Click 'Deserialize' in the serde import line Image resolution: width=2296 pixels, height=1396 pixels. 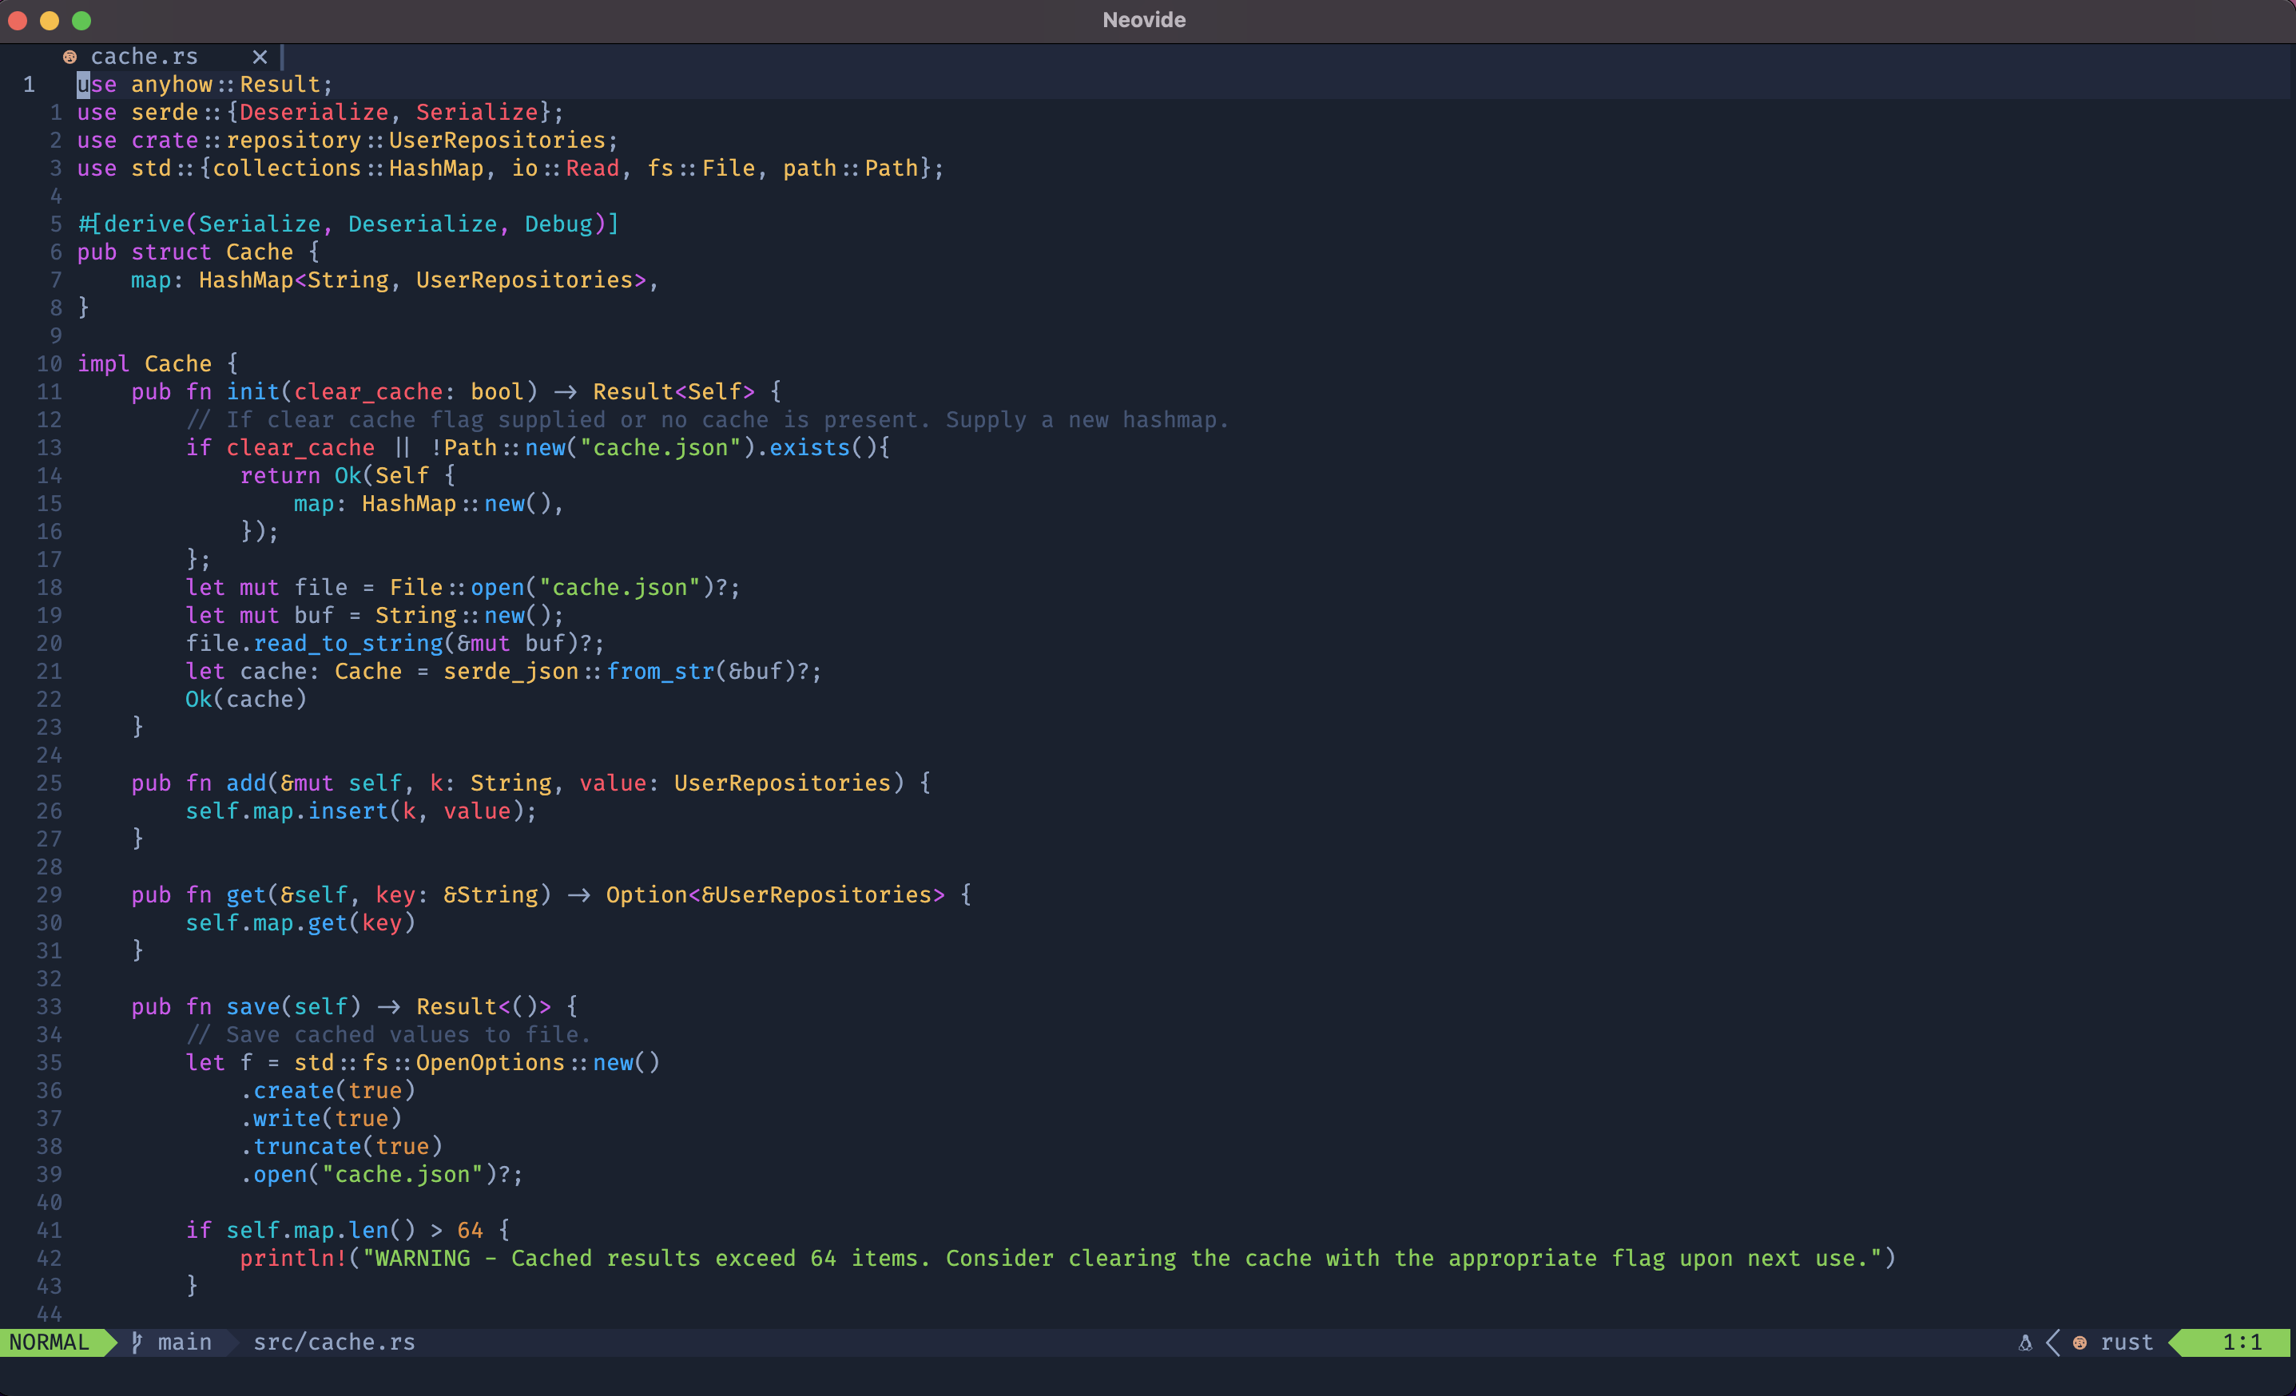coord(314,113)
